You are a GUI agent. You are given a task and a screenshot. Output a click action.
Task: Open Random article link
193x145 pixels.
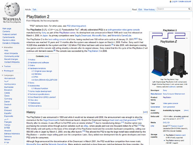pos(9,40)
